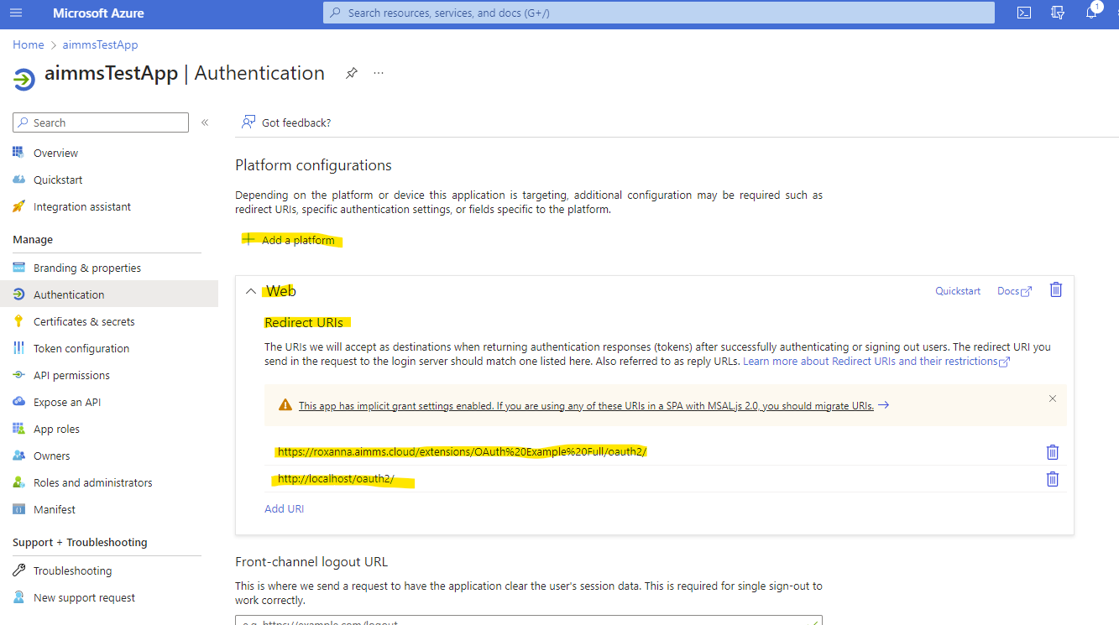Screen dimensions: 1119x625
Task: Open the Web section Docs link
Action: click(x=1014, y=291)
